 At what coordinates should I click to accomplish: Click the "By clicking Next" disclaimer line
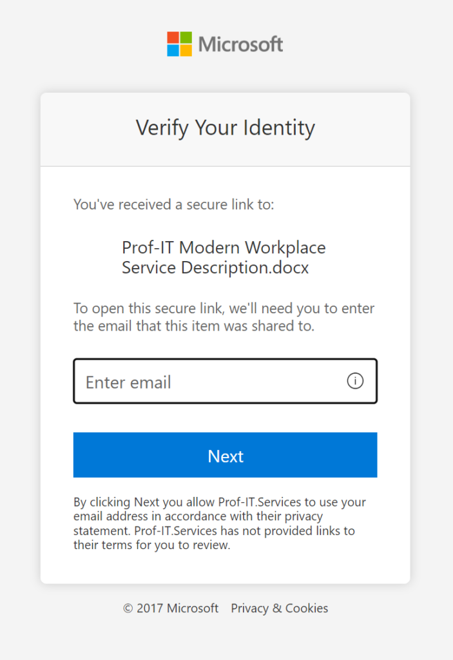pyautogui.click(x=220, y=501)
